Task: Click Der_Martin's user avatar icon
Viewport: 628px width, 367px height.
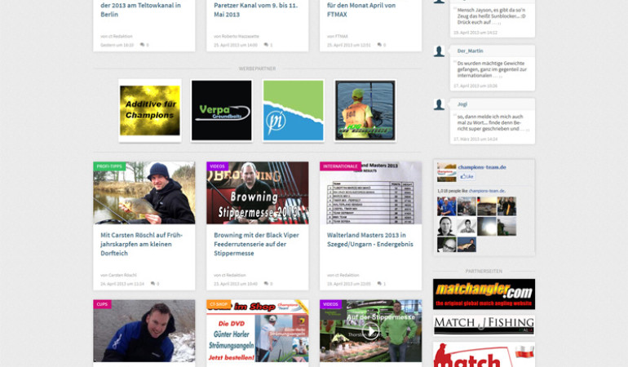Action: point(440,51)
